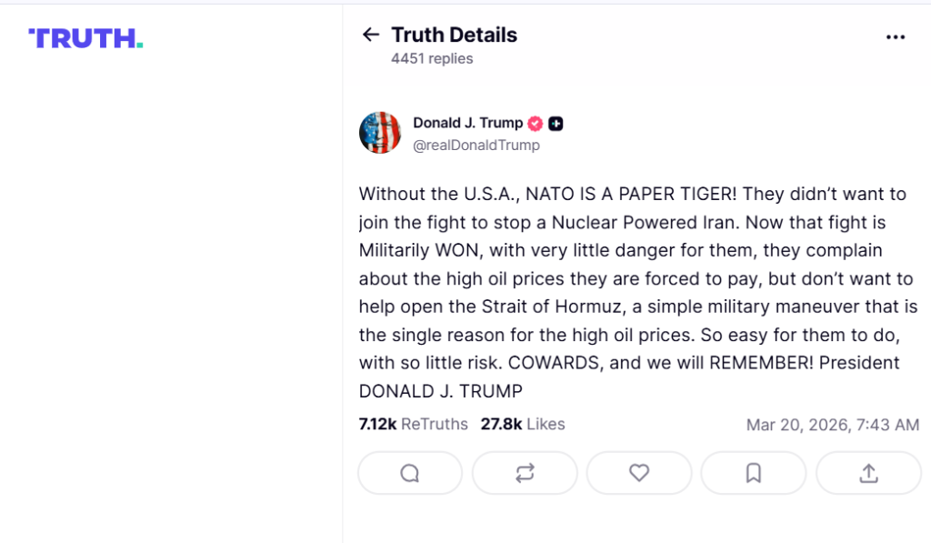The width and height of the screenshot is (931, 543).
Task: Click the TRUTH logo to go home
Action: [85, 38]
